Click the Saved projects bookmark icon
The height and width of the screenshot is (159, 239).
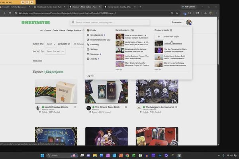(88, 35)
